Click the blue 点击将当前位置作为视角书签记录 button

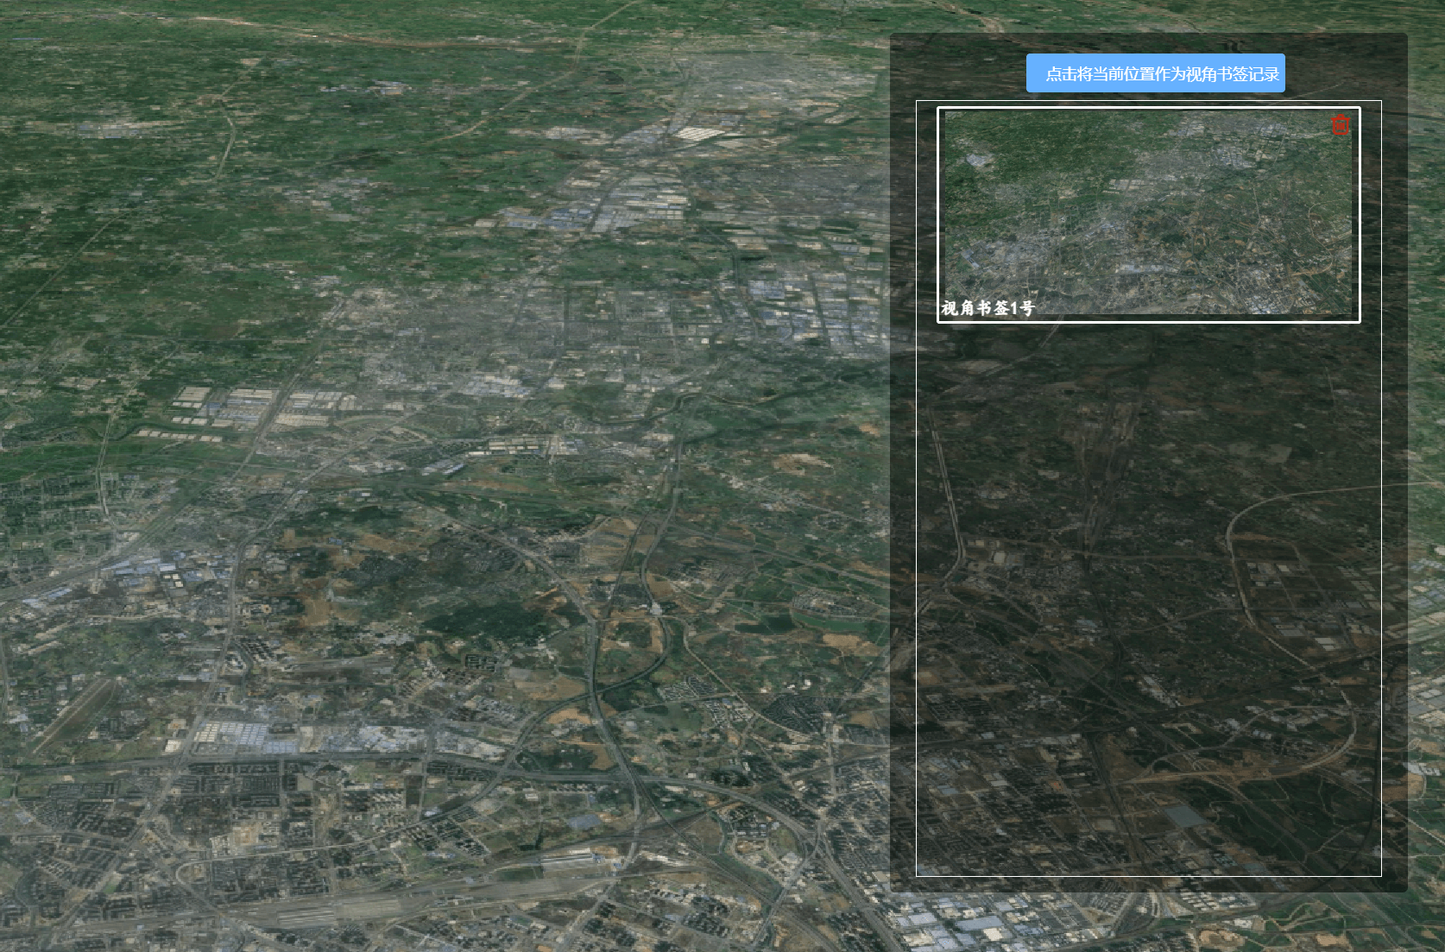point(1155,73)
